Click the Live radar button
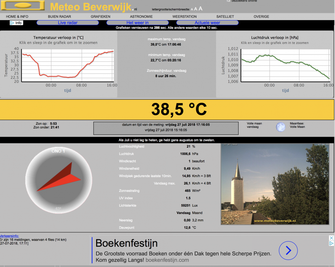The image size is (335, 267). [x=68, y=23]
